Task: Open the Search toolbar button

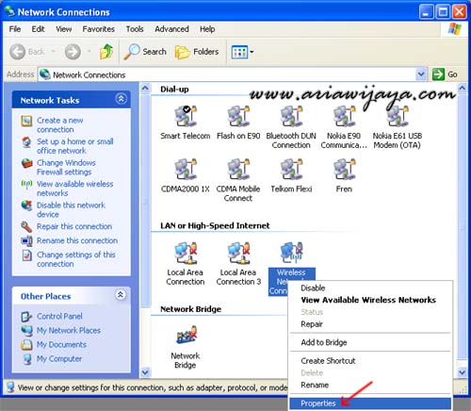Action: point(145,52)
